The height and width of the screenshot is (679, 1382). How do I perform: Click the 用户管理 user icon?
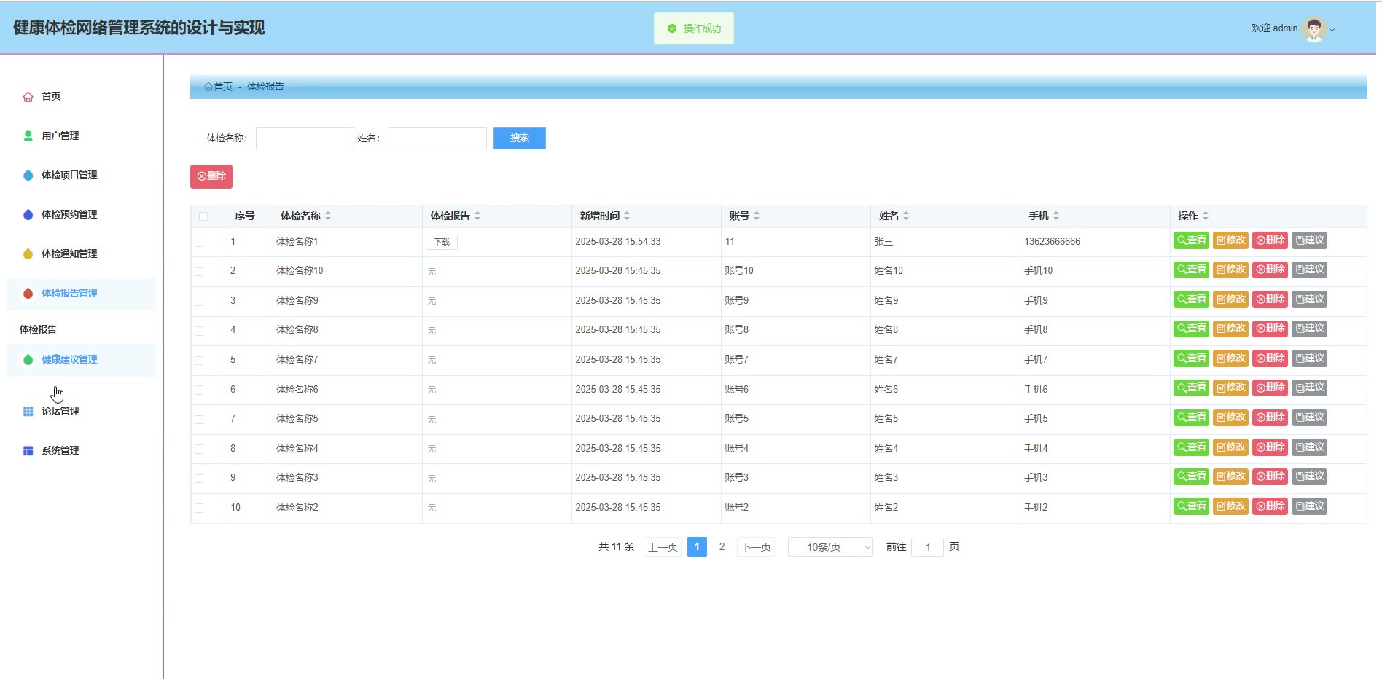coord(28,136)
